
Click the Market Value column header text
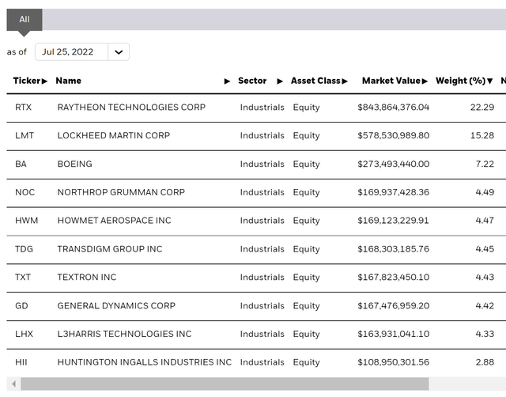pyautogui.click(x=391, y=81)
